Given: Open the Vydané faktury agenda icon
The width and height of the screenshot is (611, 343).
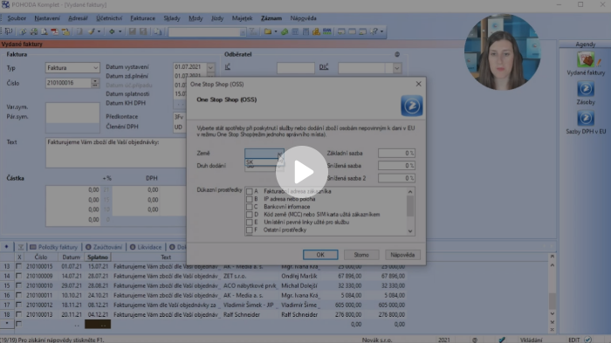Looking at the screenshot, I should coord(586,60).
